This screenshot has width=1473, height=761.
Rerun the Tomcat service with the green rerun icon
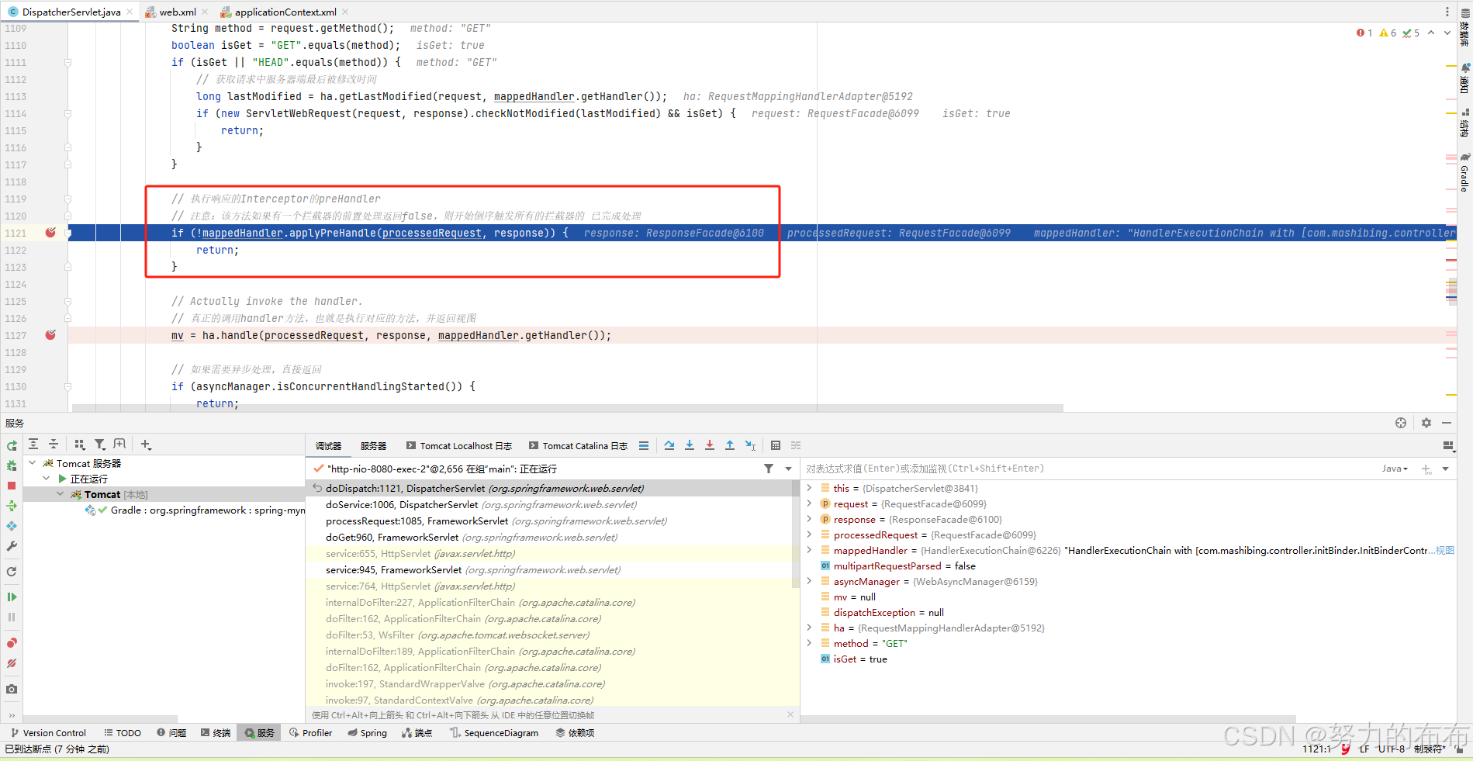[x=12, y=445]
